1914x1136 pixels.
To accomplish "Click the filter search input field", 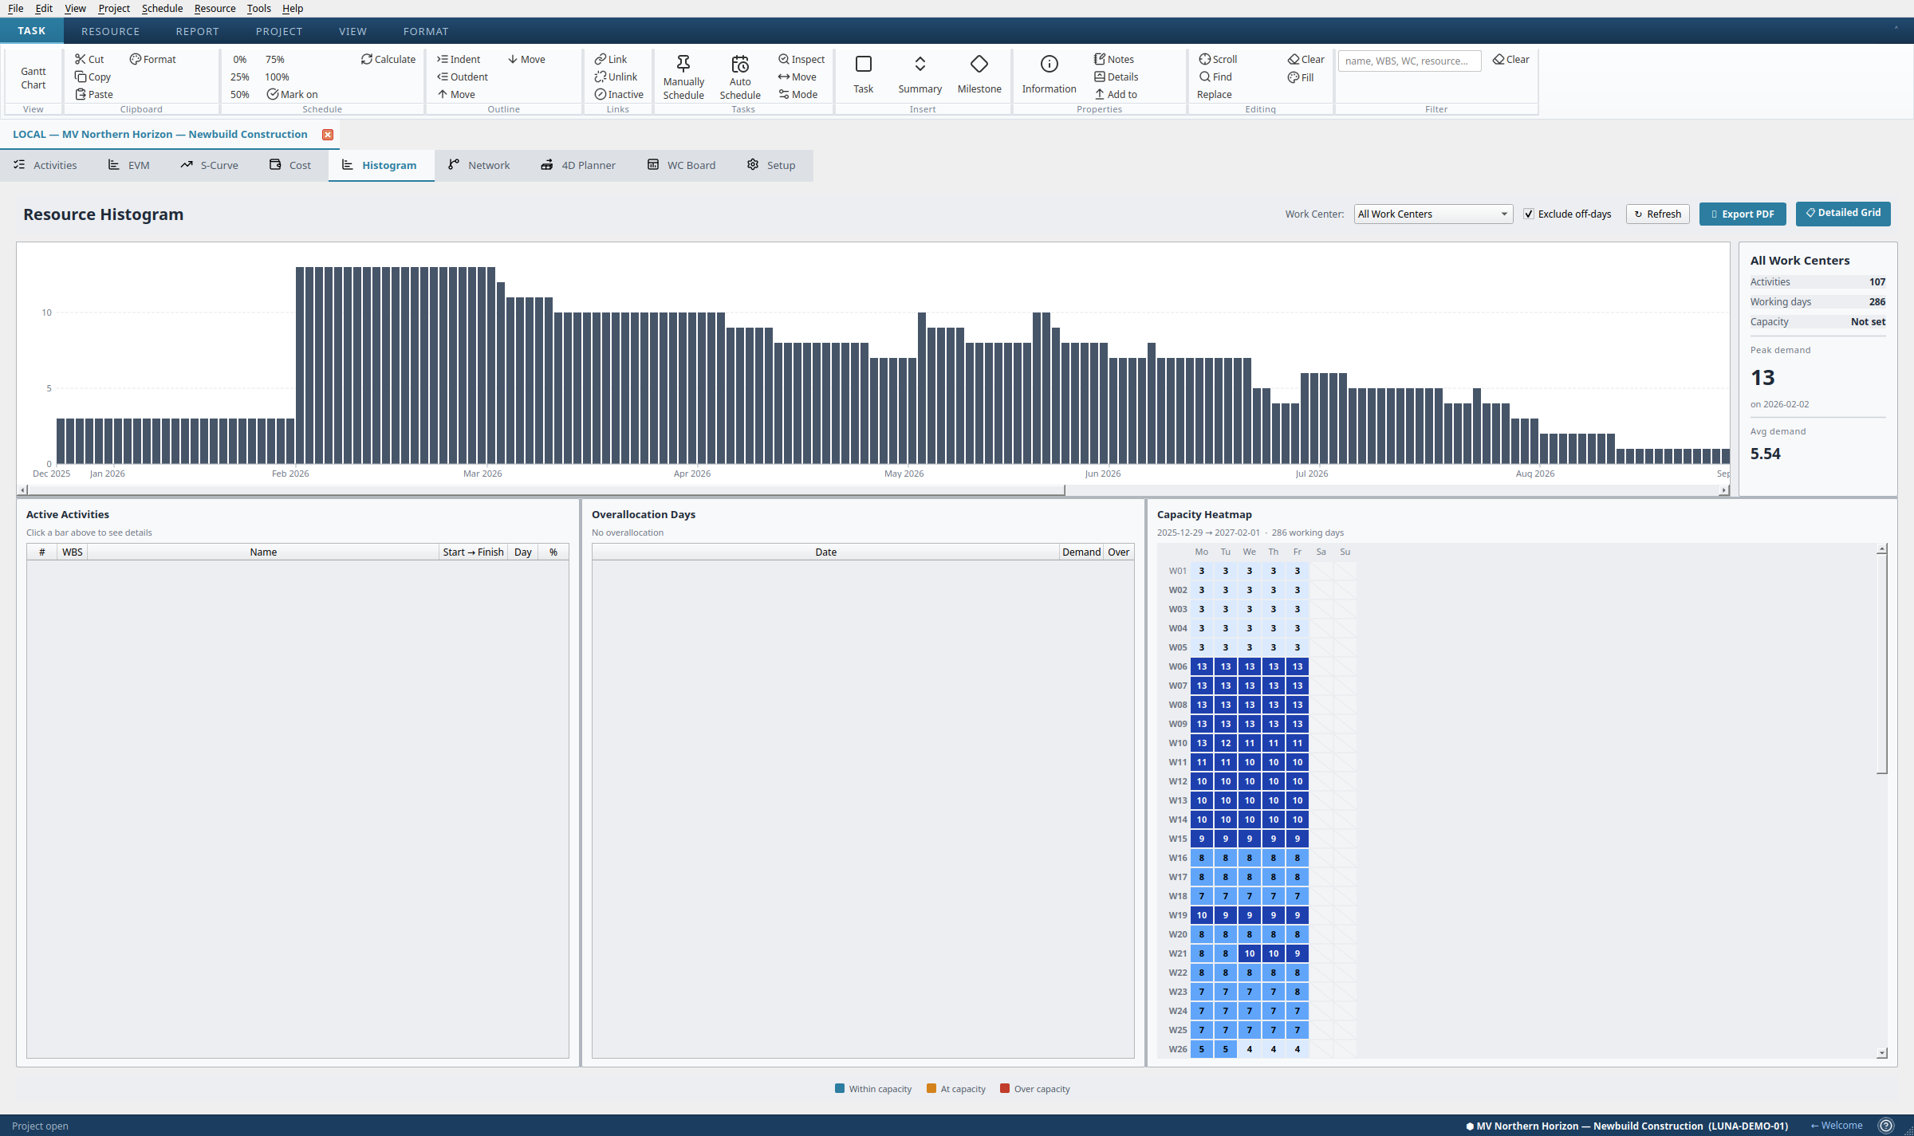I will click(x=1409, y=61).
